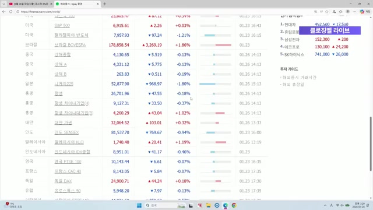
Task: Open the 인도 SENSEX index link
Action: (66, 132)
